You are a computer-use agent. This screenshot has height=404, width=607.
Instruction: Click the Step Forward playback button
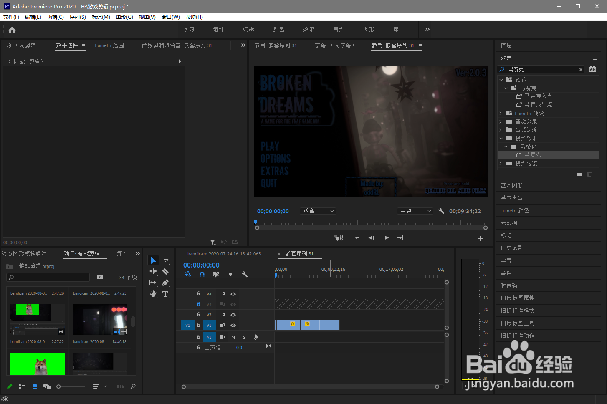coord(386,238)
